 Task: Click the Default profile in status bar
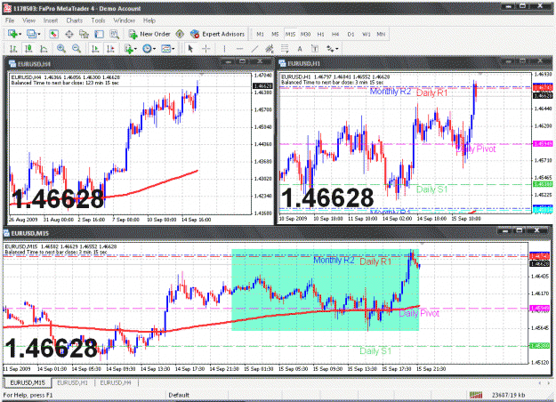[x=179, y=395]
